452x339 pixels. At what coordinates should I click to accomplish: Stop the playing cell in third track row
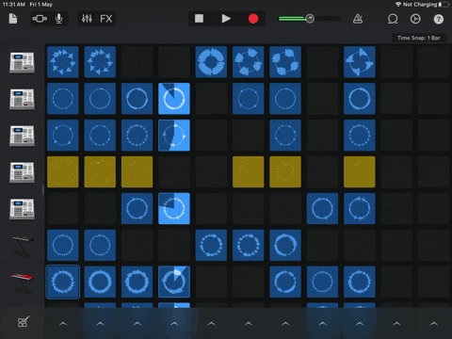pyautogui.click(x=174, y=136)
